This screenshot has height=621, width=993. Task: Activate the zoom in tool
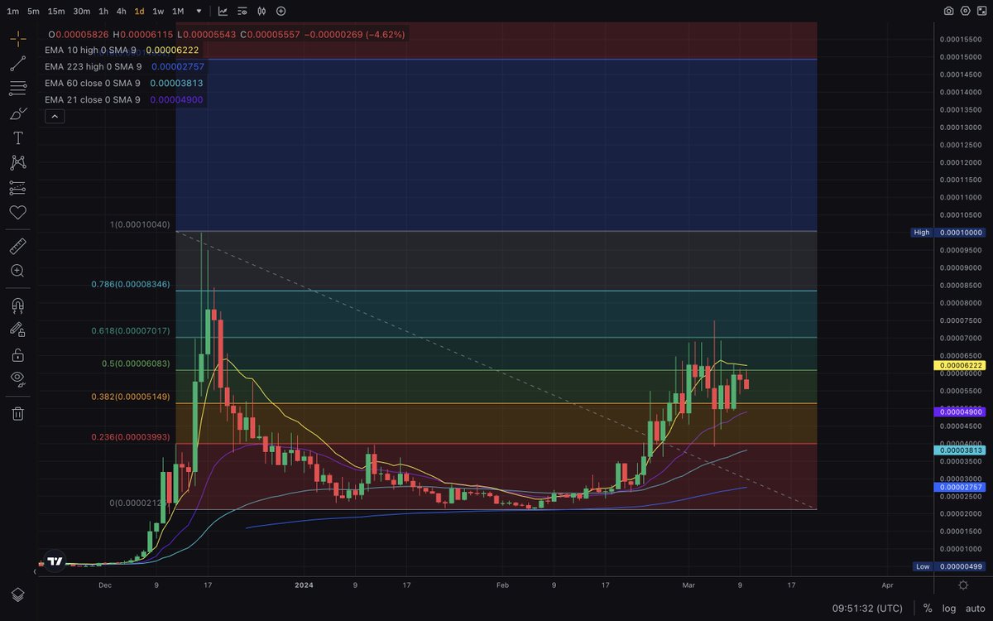coord(17,271)
